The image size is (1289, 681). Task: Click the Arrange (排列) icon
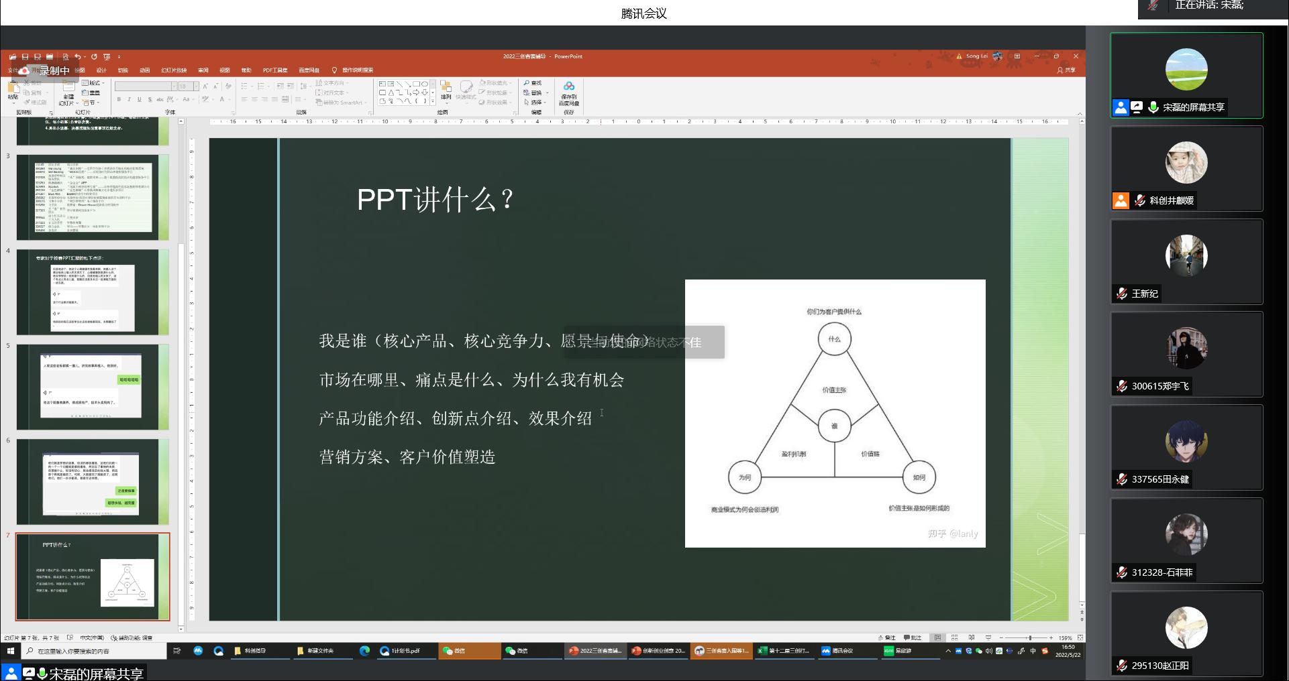[446, 90]
